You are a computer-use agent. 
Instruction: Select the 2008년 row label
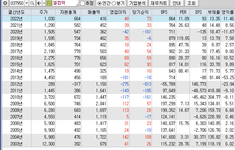click(16, 110)
